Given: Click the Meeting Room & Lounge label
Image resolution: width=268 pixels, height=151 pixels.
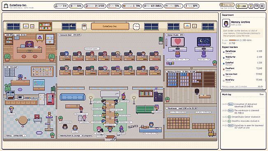Looking at the screenshot, I should [76, 136].
